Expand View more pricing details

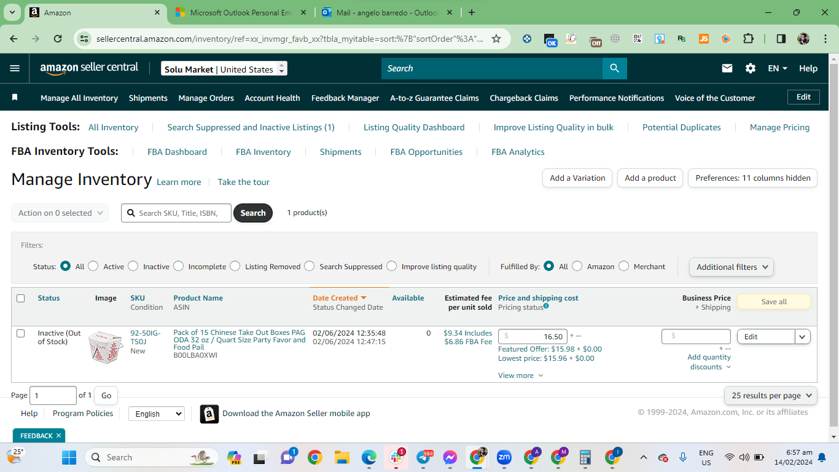click(x=520, y=376)
